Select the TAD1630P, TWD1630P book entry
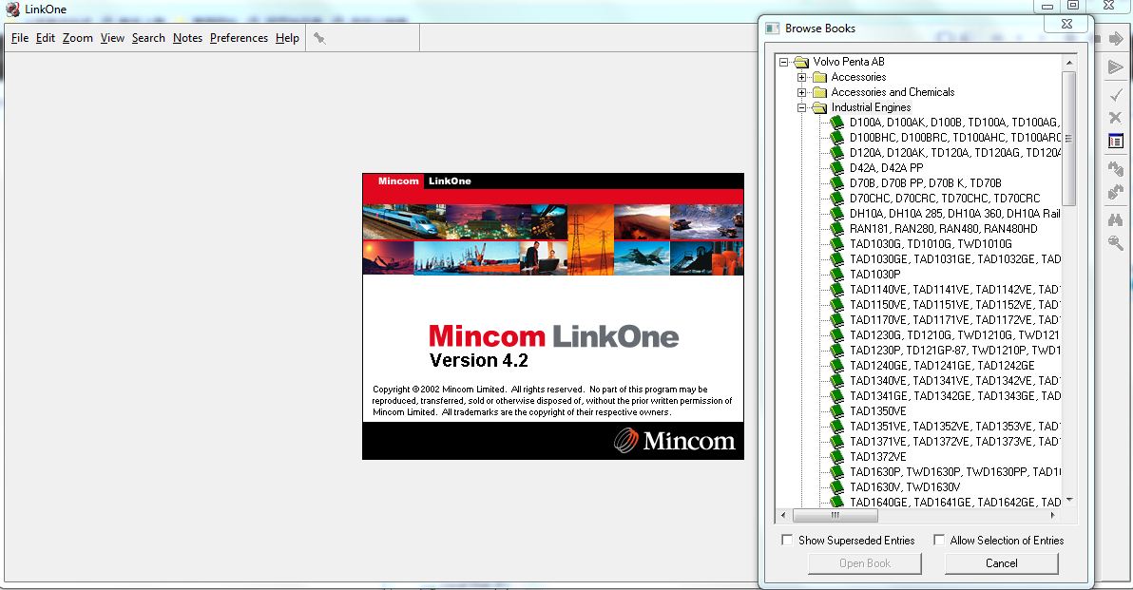 [x=953, y=471]
